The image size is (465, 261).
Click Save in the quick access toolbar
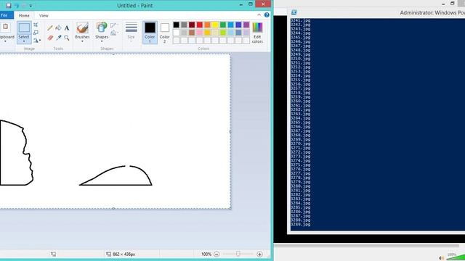8,5
